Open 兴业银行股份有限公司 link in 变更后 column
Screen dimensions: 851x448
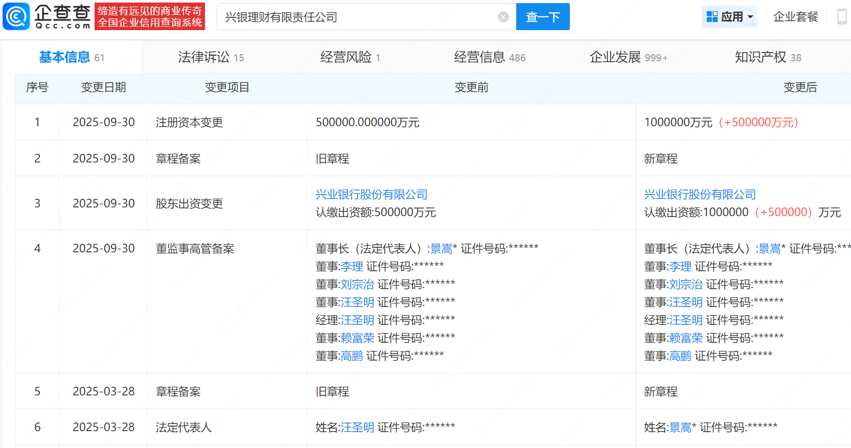pyautogui.click(x=700, y=195)
